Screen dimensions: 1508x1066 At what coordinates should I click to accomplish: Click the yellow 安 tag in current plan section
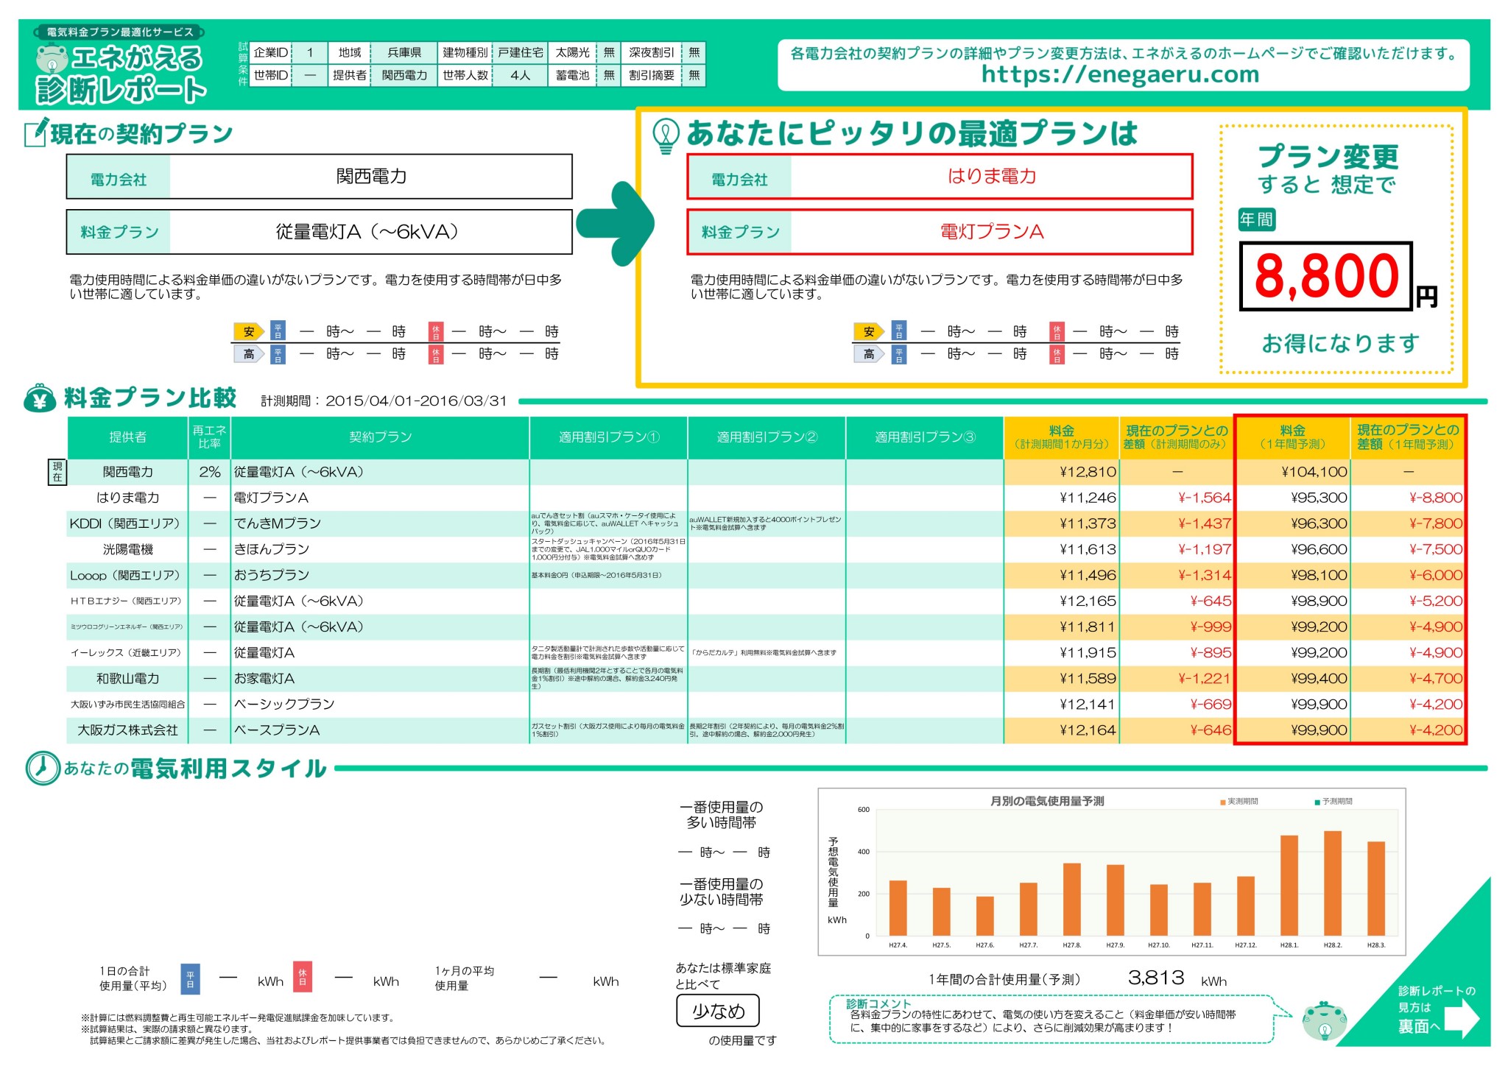249,332
